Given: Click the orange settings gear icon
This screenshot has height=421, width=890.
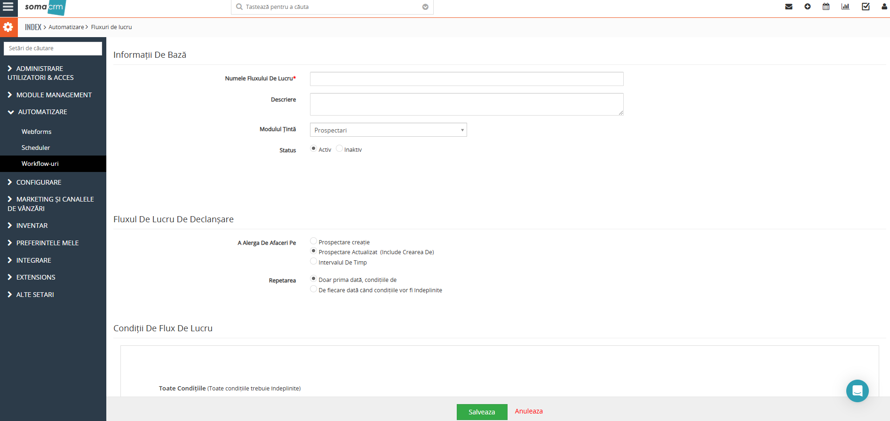Looking at the screenshot, I should (8, 27).
